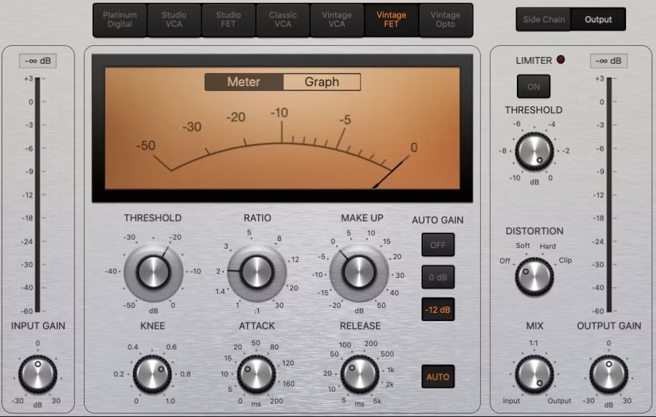Click the Limiter Threshold knob
Image resolution: width=656 pixels, height=417 pixels.
coord(534,152)
